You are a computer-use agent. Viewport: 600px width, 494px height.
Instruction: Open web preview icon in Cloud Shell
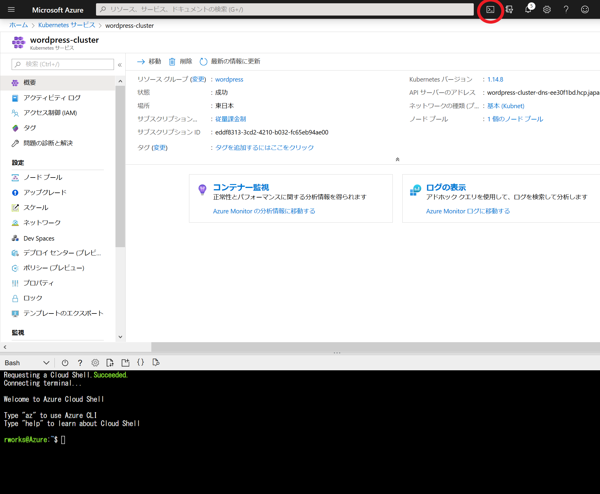(x=156, y=363)
